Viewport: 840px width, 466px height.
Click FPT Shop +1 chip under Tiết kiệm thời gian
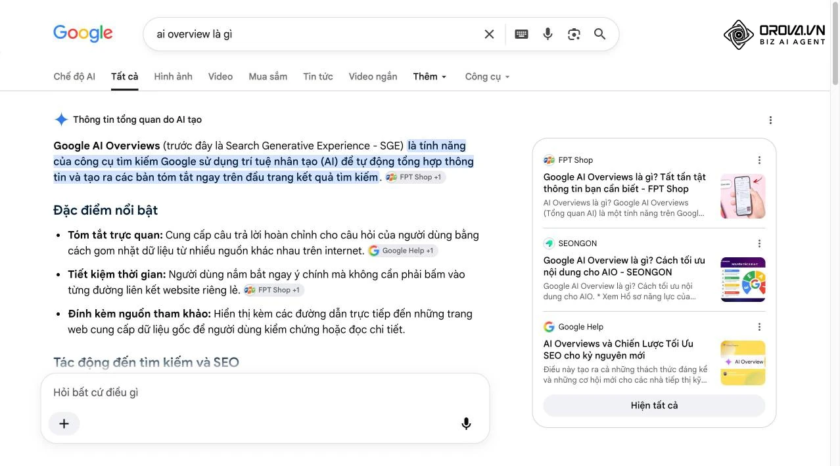pos(273,290)
